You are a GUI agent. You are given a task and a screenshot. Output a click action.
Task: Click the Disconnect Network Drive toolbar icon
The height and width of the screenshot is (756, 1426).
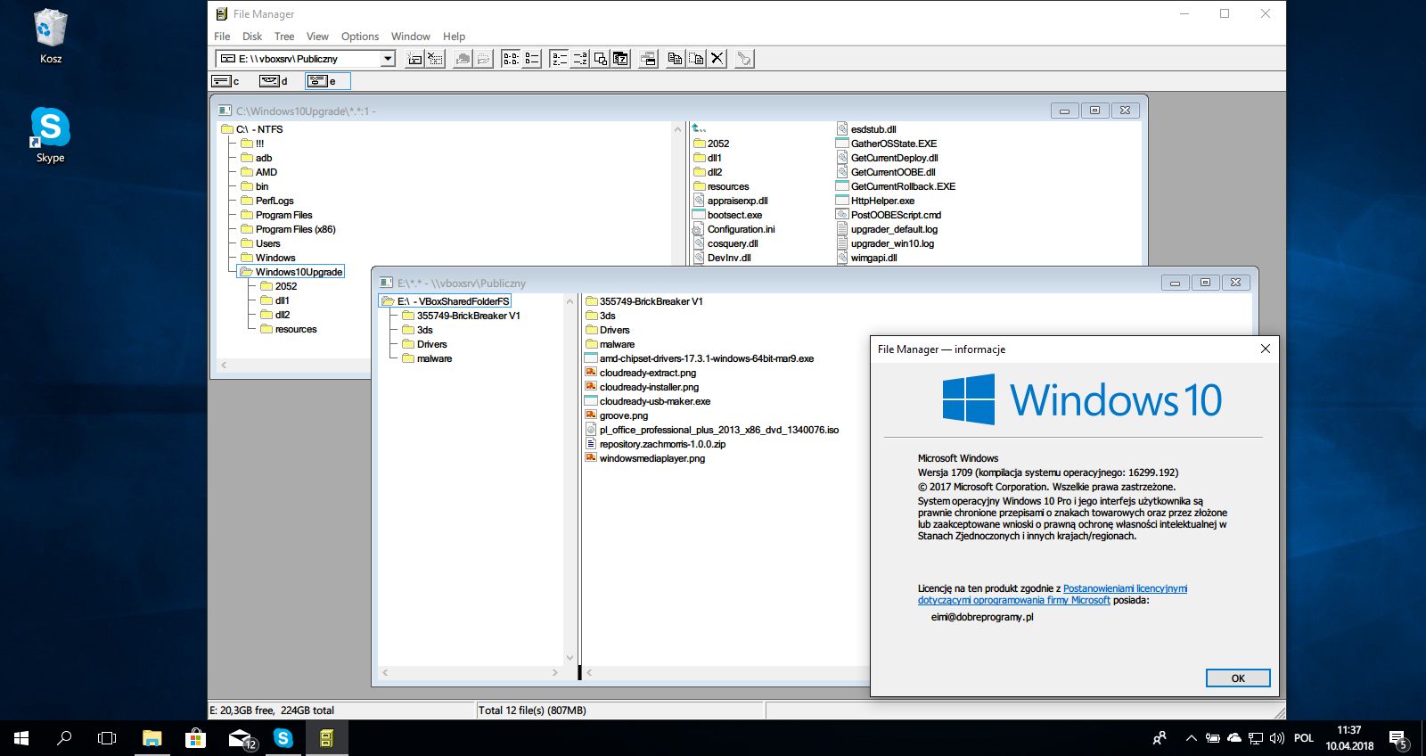[435, 59]
